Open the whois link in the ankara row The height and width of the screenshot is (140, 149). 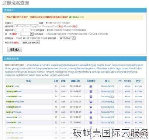tap(127, 86)
